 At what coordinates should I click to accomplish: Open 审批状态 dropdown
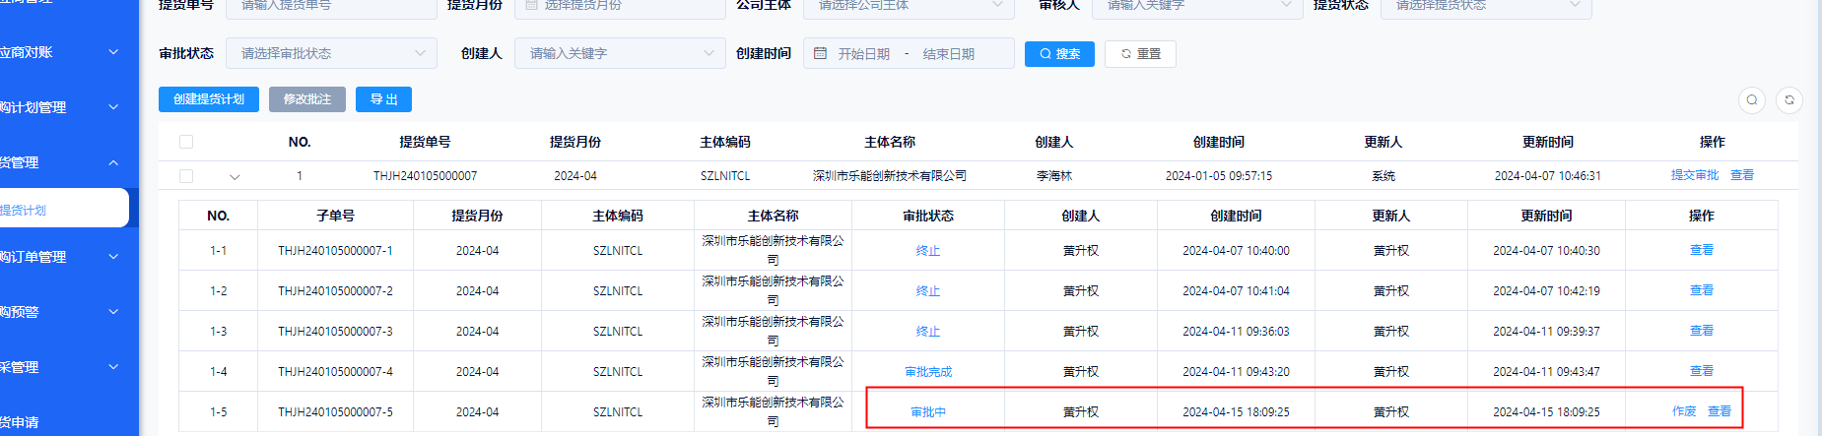pos(331,53)
